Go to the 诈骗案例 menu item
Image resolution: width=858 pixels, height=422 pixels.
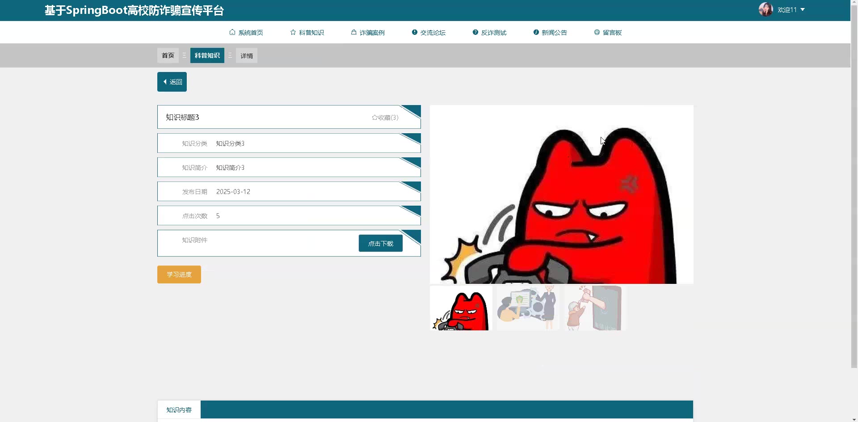368,32
